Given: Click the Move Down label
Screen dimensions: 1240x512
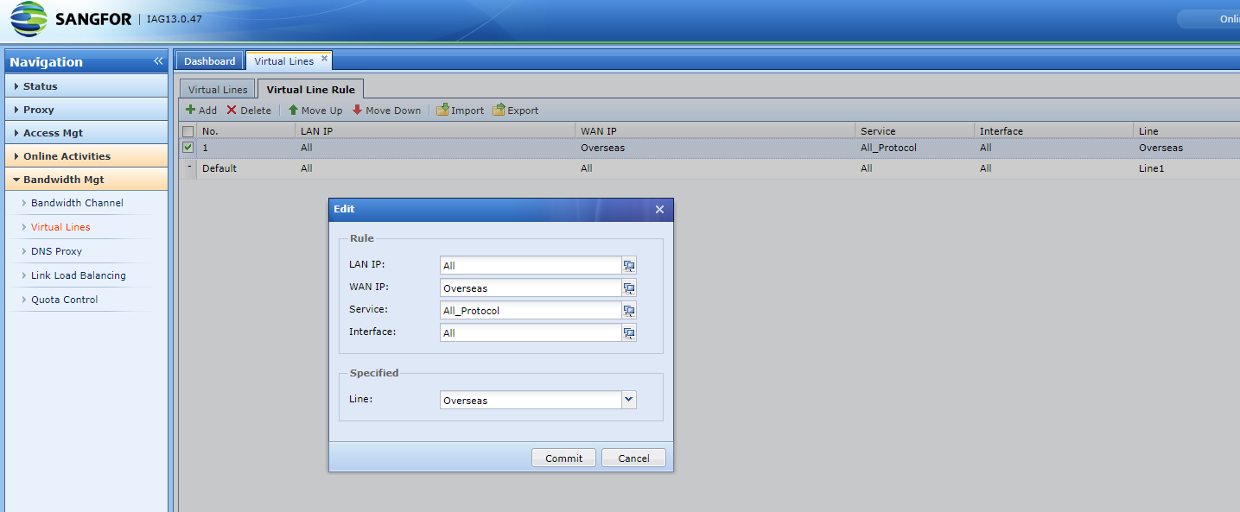Looking at the screenshot, I should [393, 111].
